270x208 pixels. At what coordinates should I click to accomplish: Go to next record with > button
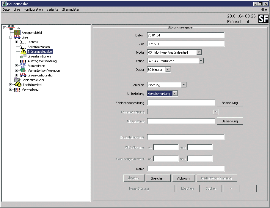click(x=249, y=188)
